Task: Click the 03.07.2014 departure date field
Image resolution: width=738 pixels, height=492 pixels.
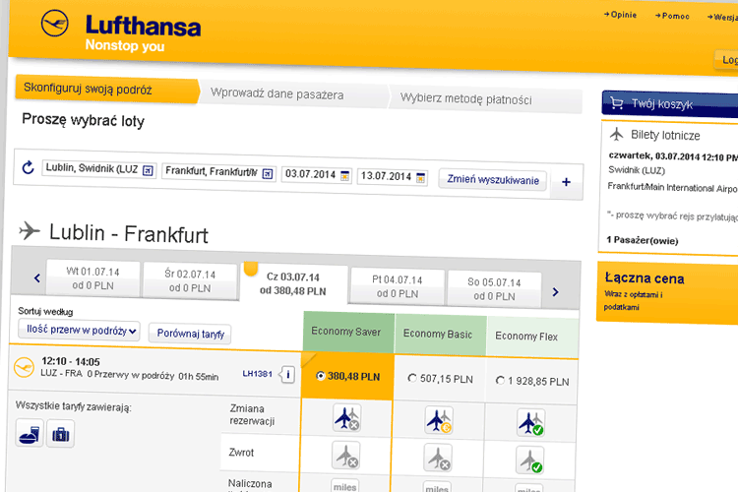Action: pos(316,175)
